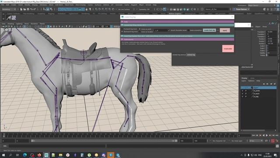
Task: Click the layer editor horizontal scrollbar
Action: pos(253,130)
